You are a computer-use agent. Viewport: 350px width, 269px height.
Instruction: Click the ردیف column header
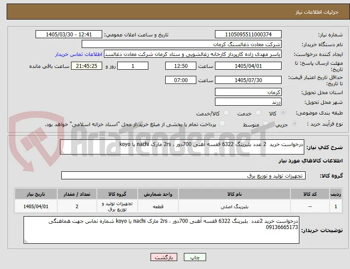(x=336, y=194)
